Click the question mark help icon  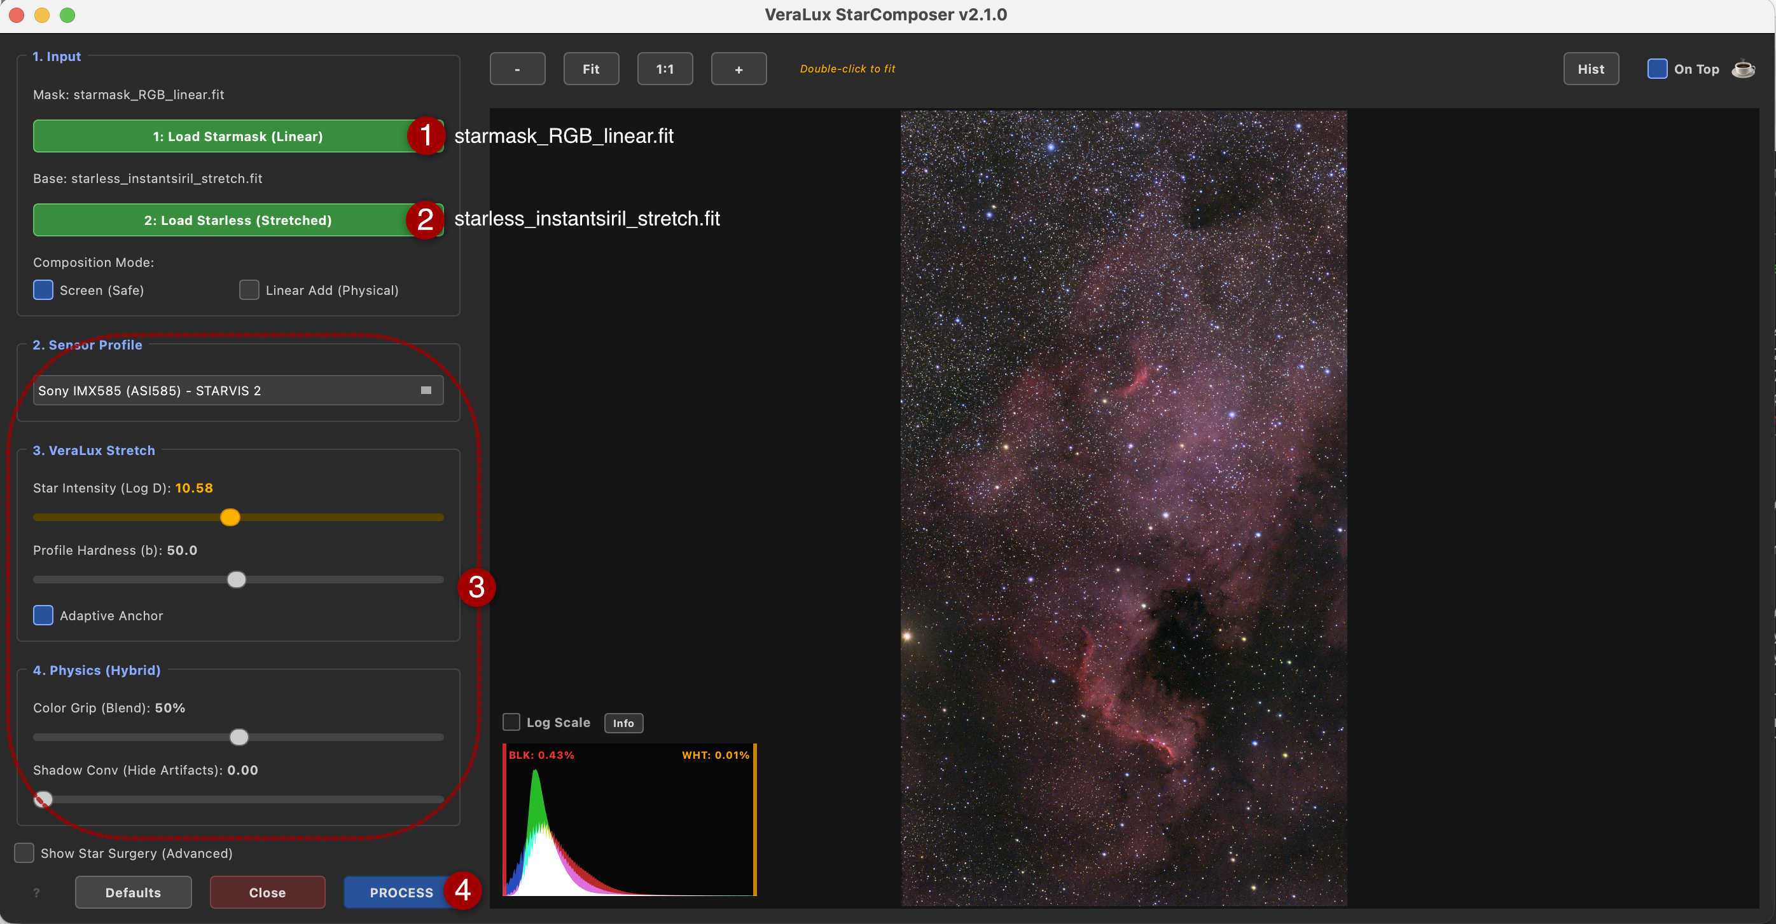36,892
